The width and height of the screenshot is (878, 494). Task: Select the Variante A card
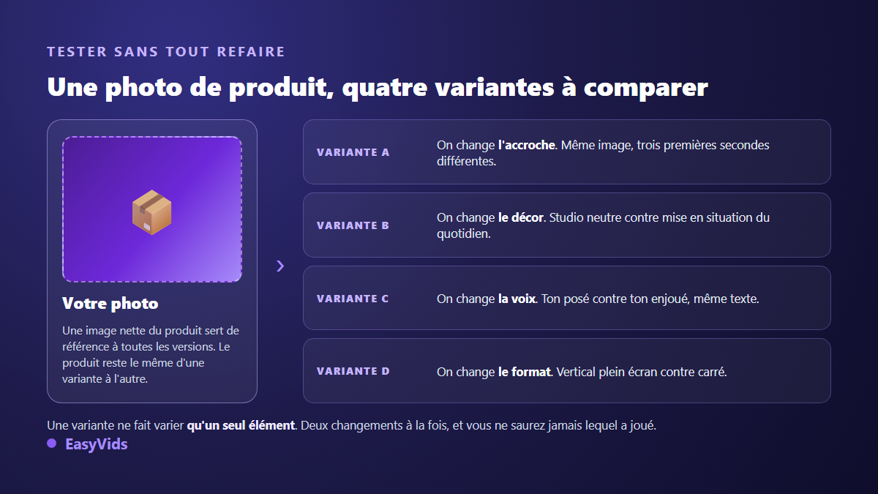(567, 152)
